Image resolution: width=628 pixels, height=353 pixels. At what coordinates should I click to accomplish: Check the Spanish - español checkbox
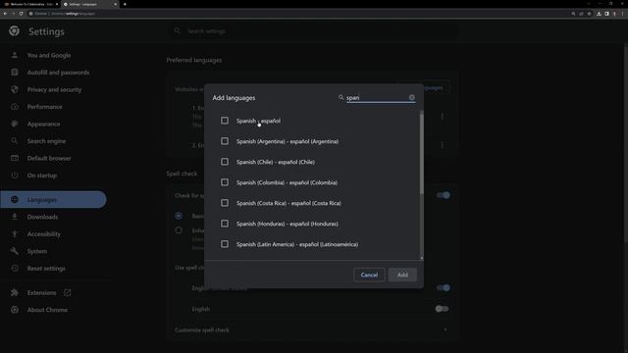(x=225, y=121)
